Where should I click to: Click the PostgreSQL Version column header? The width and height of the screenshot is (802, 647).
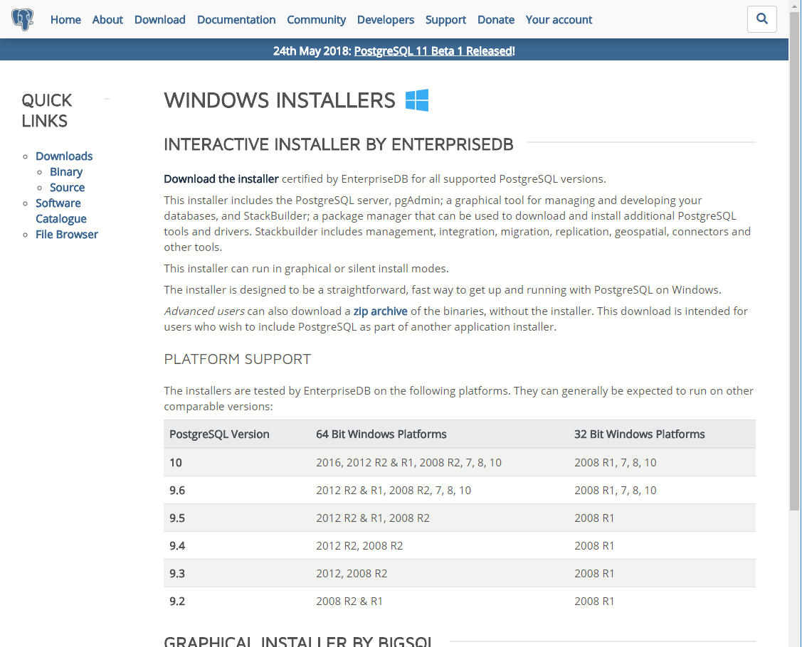pyautogui.click(x=219, y=434)
